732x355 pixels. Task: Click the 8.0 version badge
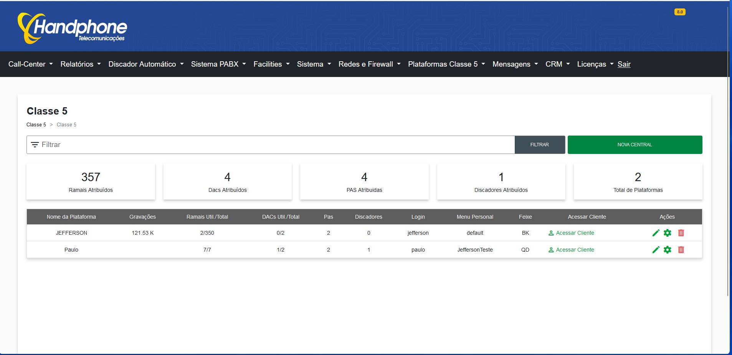(679, 12)
